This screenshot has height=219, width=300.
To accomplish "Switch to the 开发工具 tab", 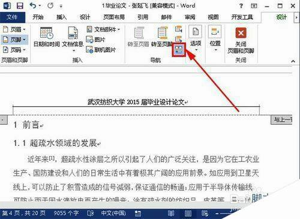I will pyautogui.click(x=242, y=17).
